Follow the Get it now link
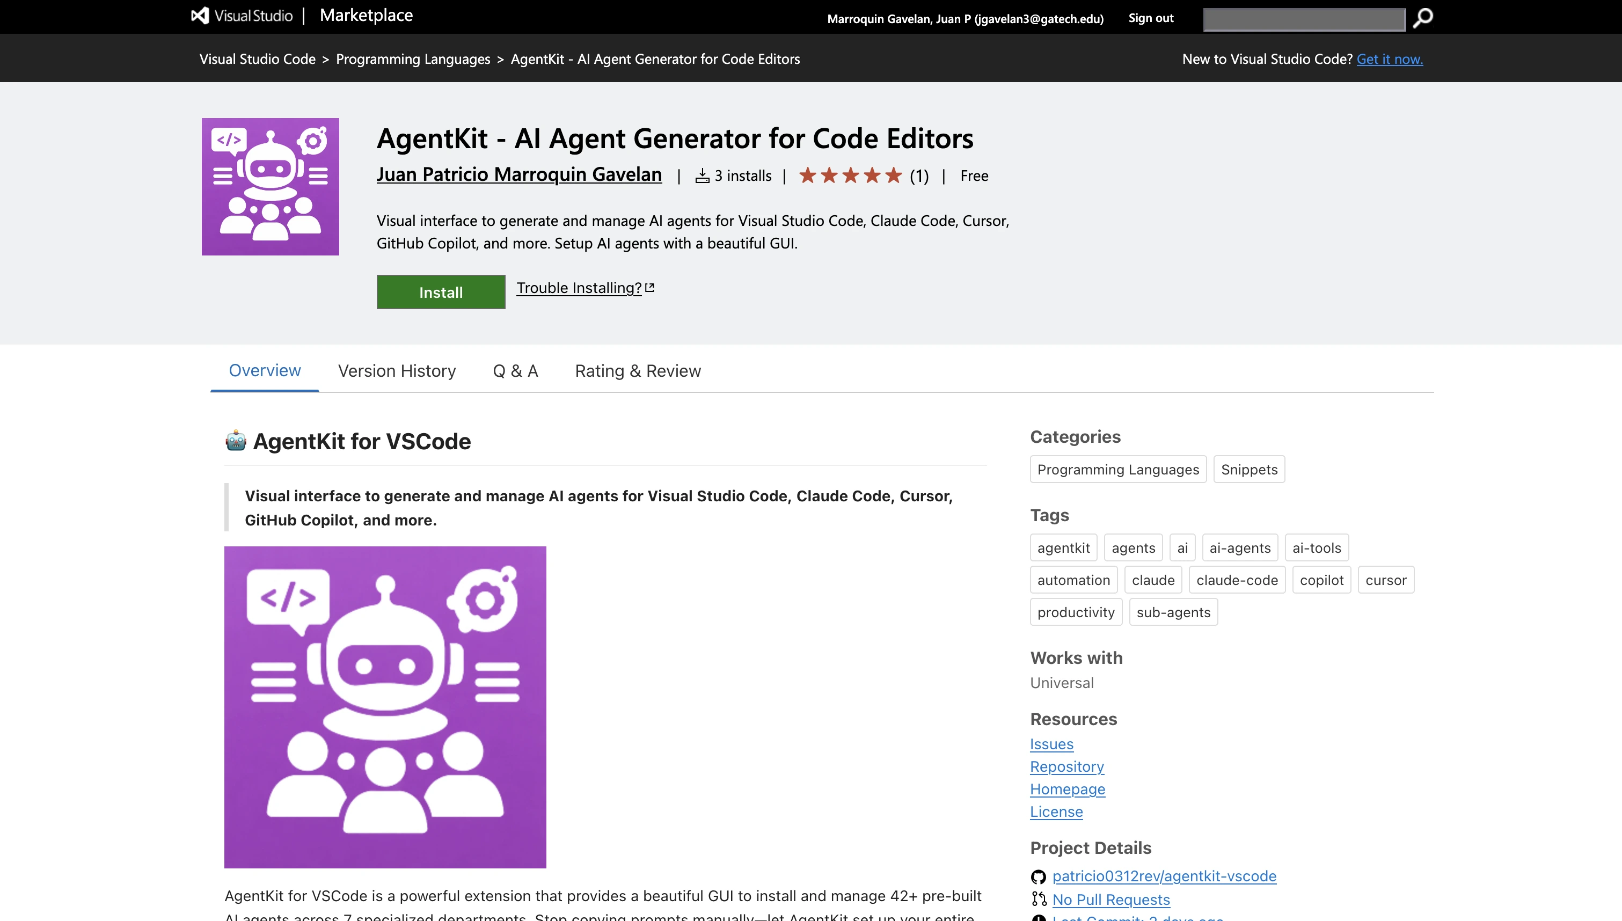1622x921 pixels. [1390, 59]
